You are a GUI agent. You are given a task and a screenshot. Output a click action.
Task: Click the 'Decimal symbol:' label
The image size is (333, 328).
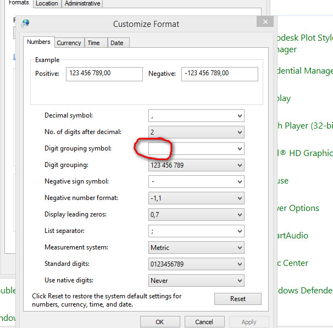[x=69, y=115]
